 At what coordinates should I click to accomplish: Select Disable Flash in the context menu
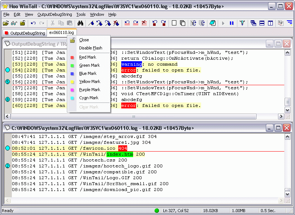coord(91,48)
